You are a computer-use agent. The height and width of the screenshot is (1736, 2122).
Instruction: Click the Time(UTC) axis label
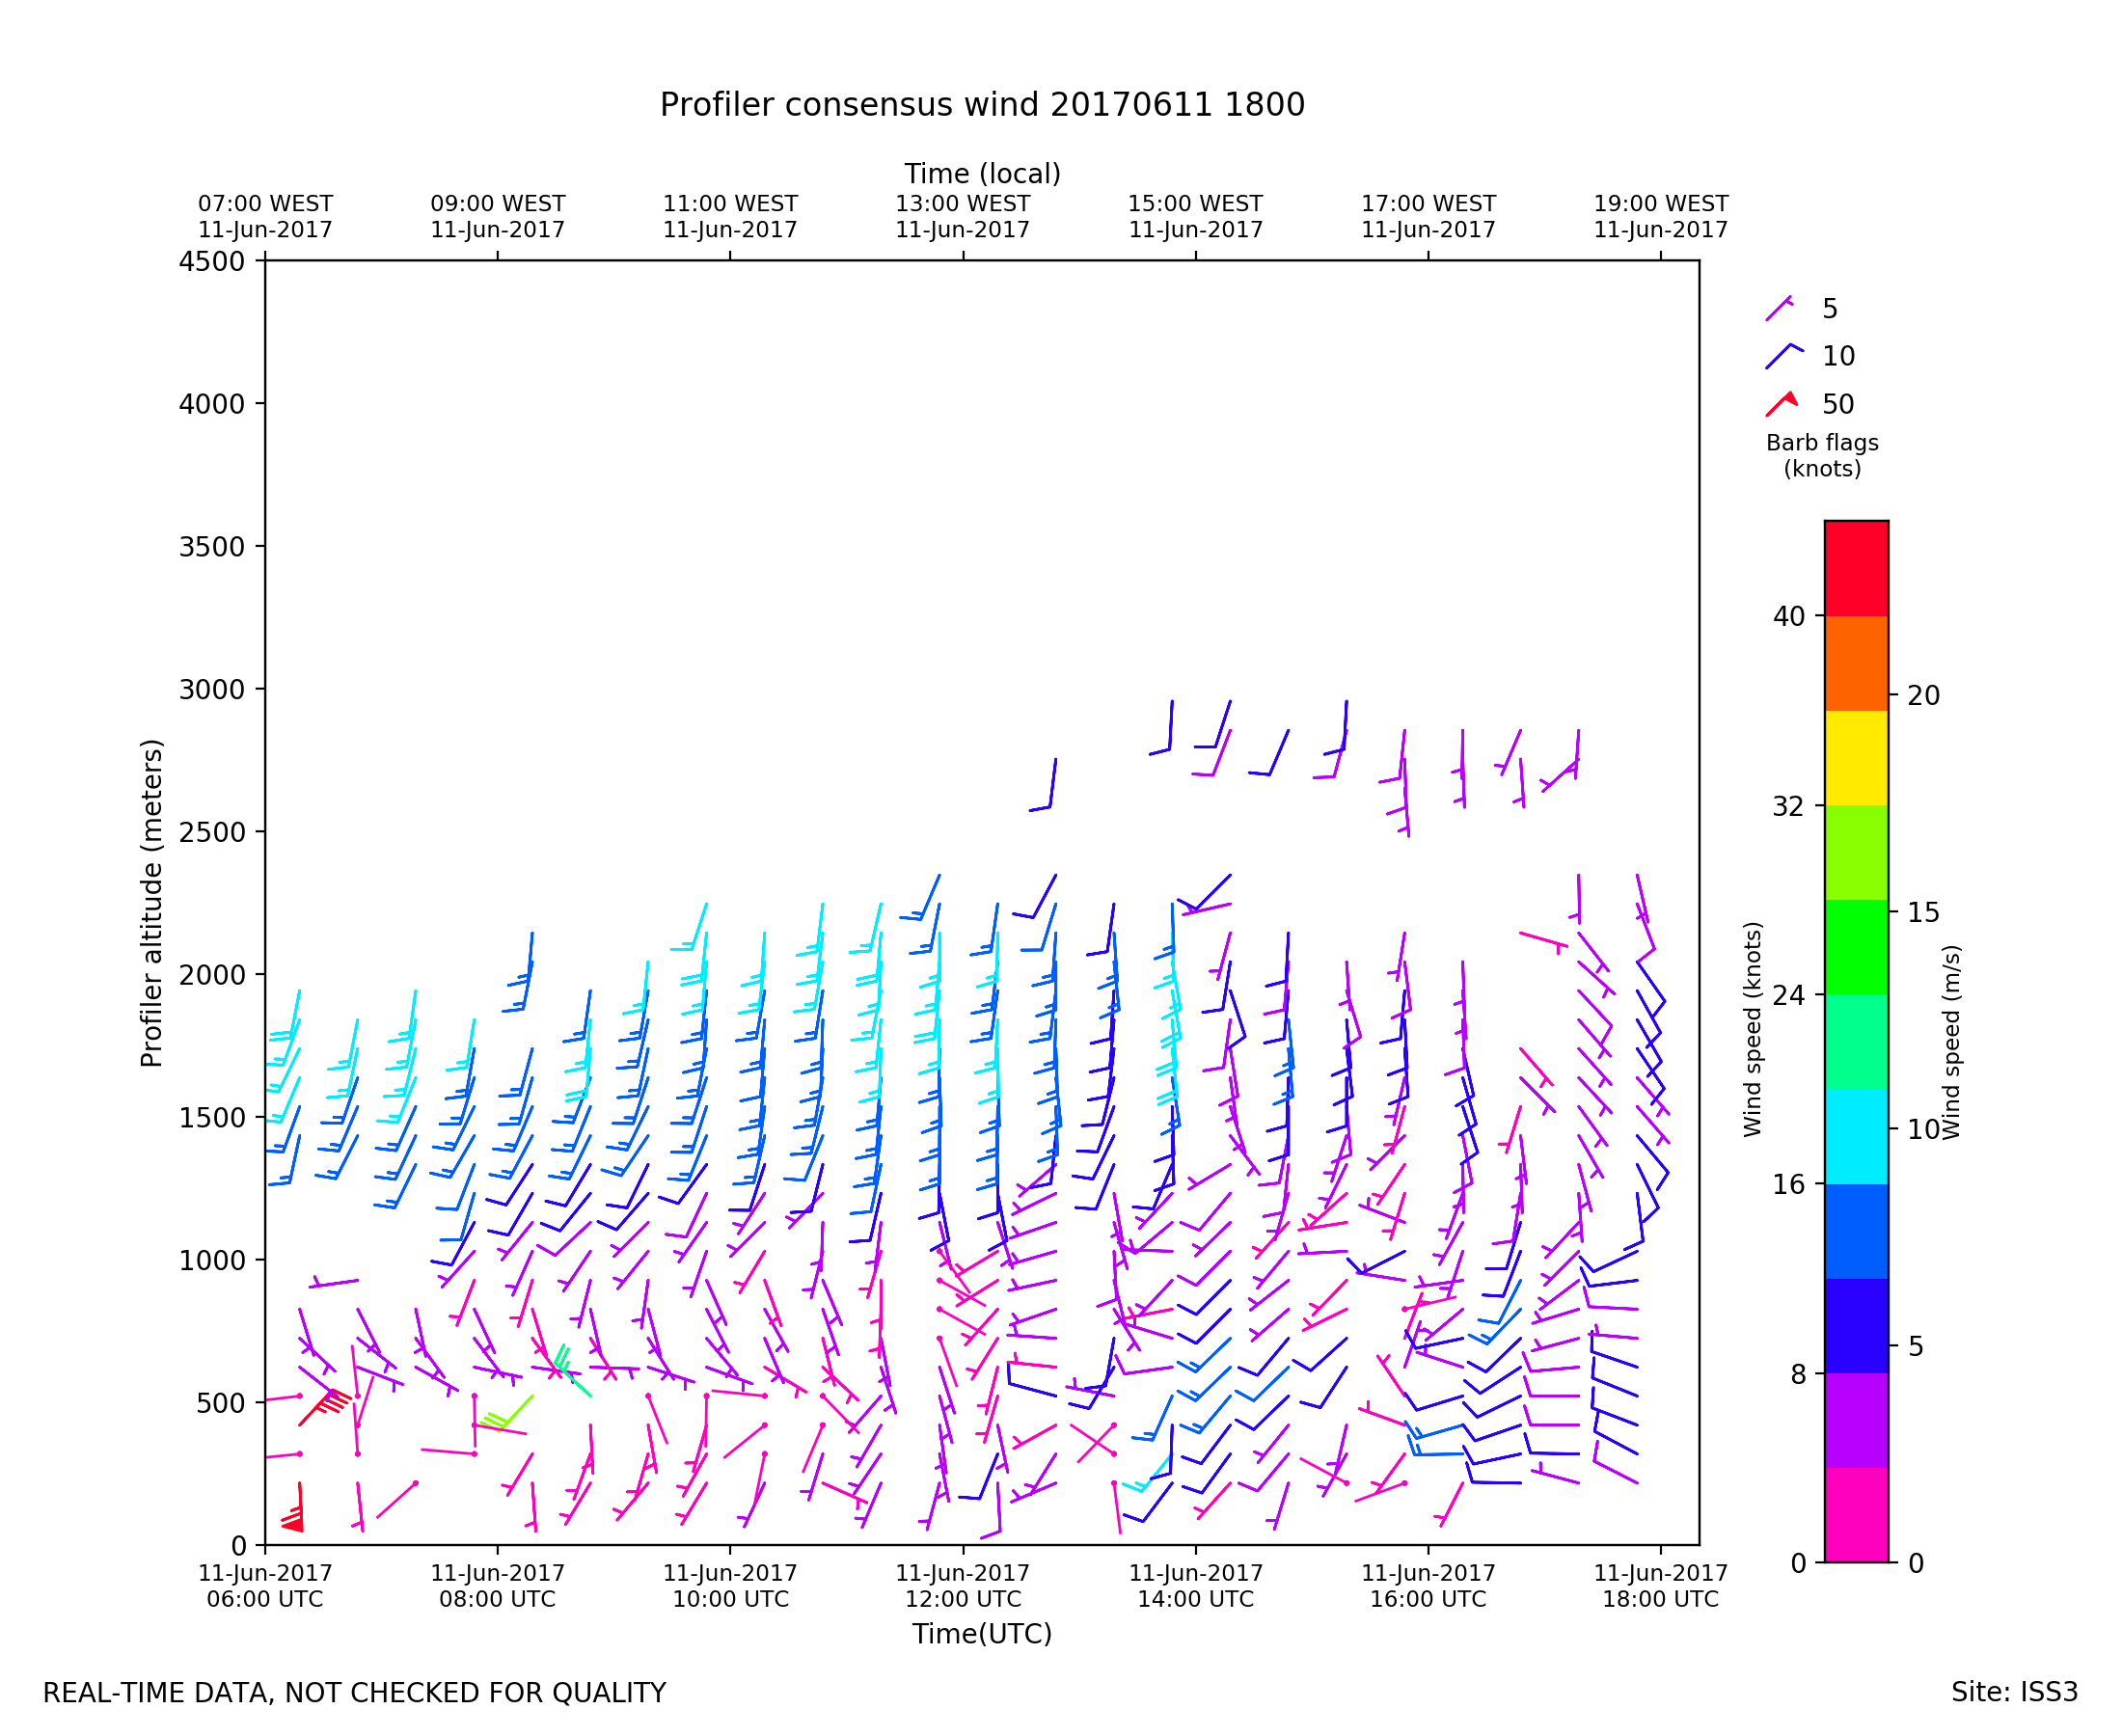click(982, 1634)
